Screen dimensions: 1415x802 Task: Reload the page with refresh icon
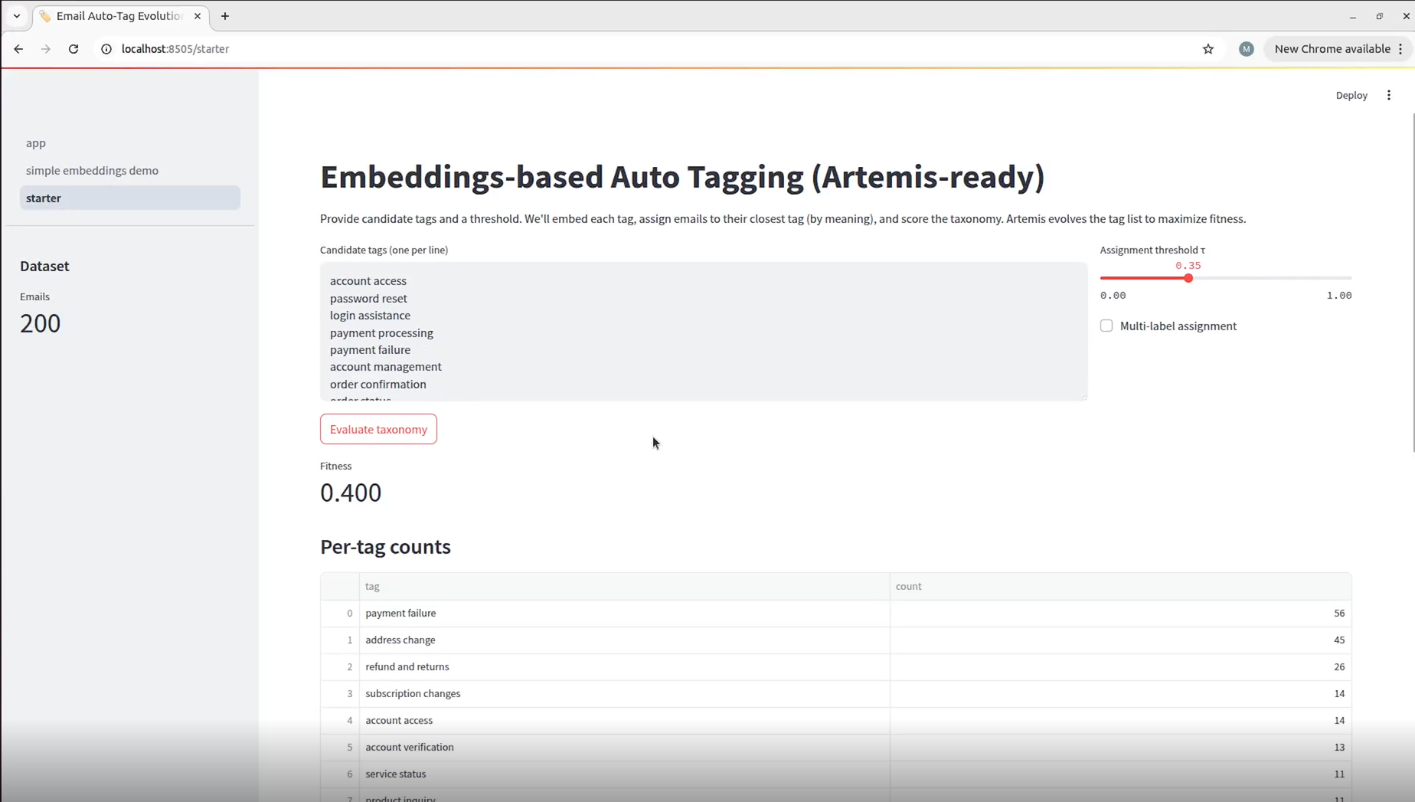point(74,49)
